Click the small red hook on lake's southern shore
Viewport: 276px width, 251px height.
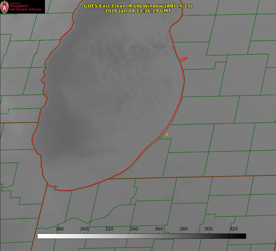point(55,188)
